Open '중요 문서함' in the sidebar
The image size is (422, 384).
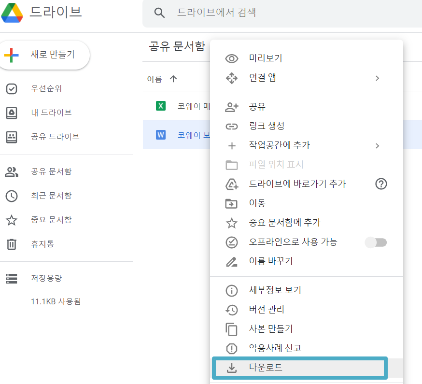[x=51, y=220]
